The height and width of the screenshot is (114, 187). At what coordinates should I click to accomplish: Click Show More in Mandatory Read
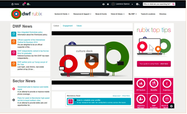(x=126, y=96)
